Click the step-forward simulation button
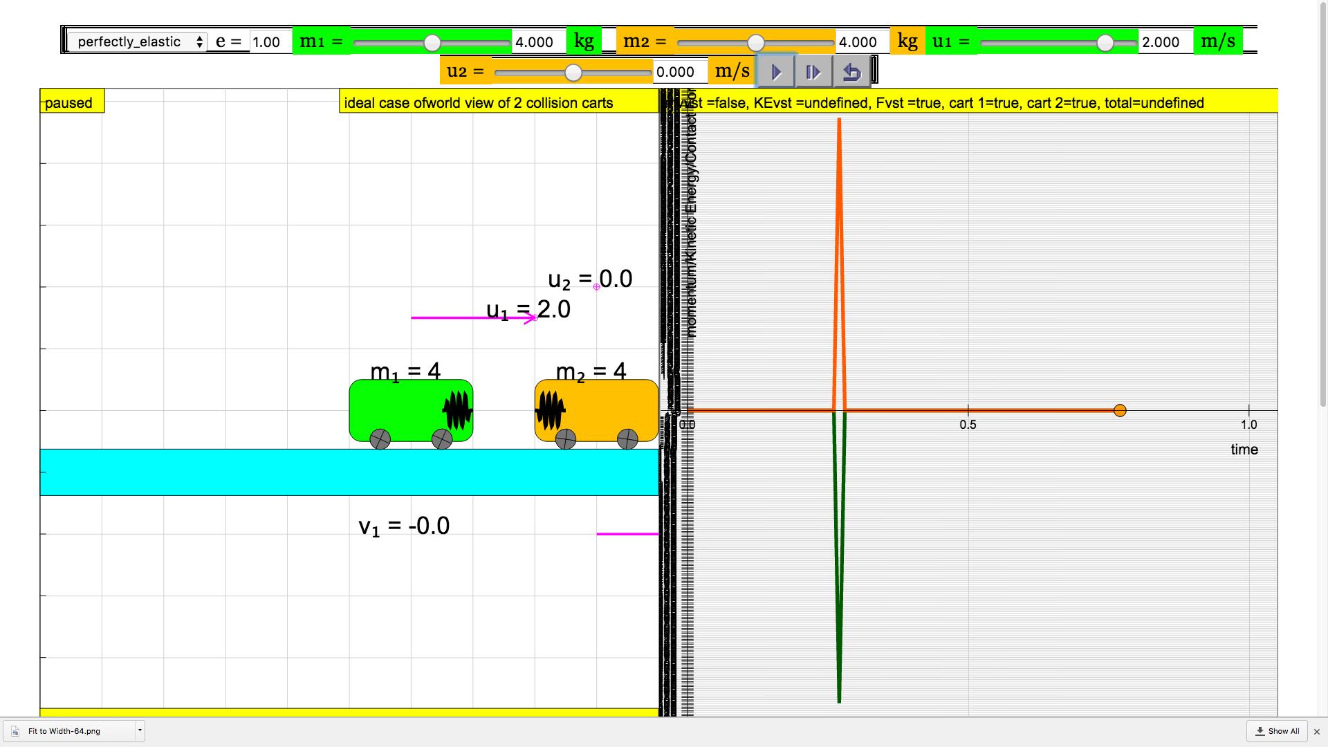The width and height of the screenshot is (1328, 747). click(813, 72)
